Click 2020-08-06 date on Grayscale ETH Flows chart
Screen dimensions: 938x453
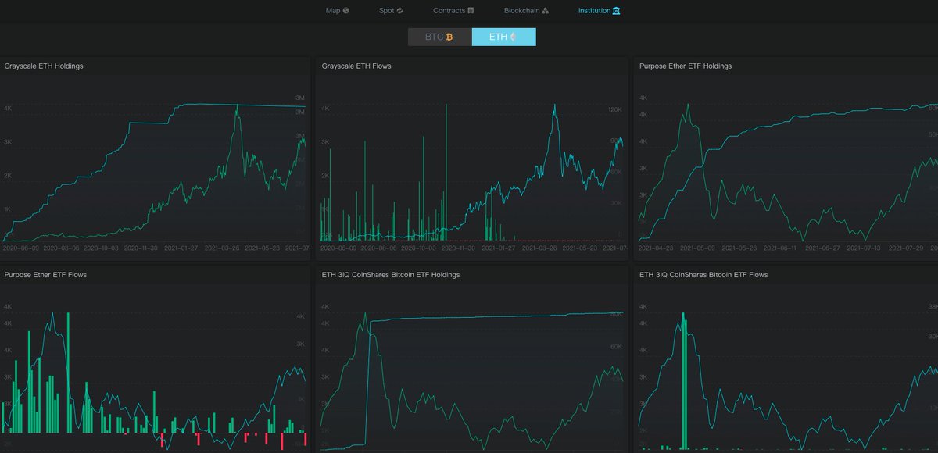378,248
